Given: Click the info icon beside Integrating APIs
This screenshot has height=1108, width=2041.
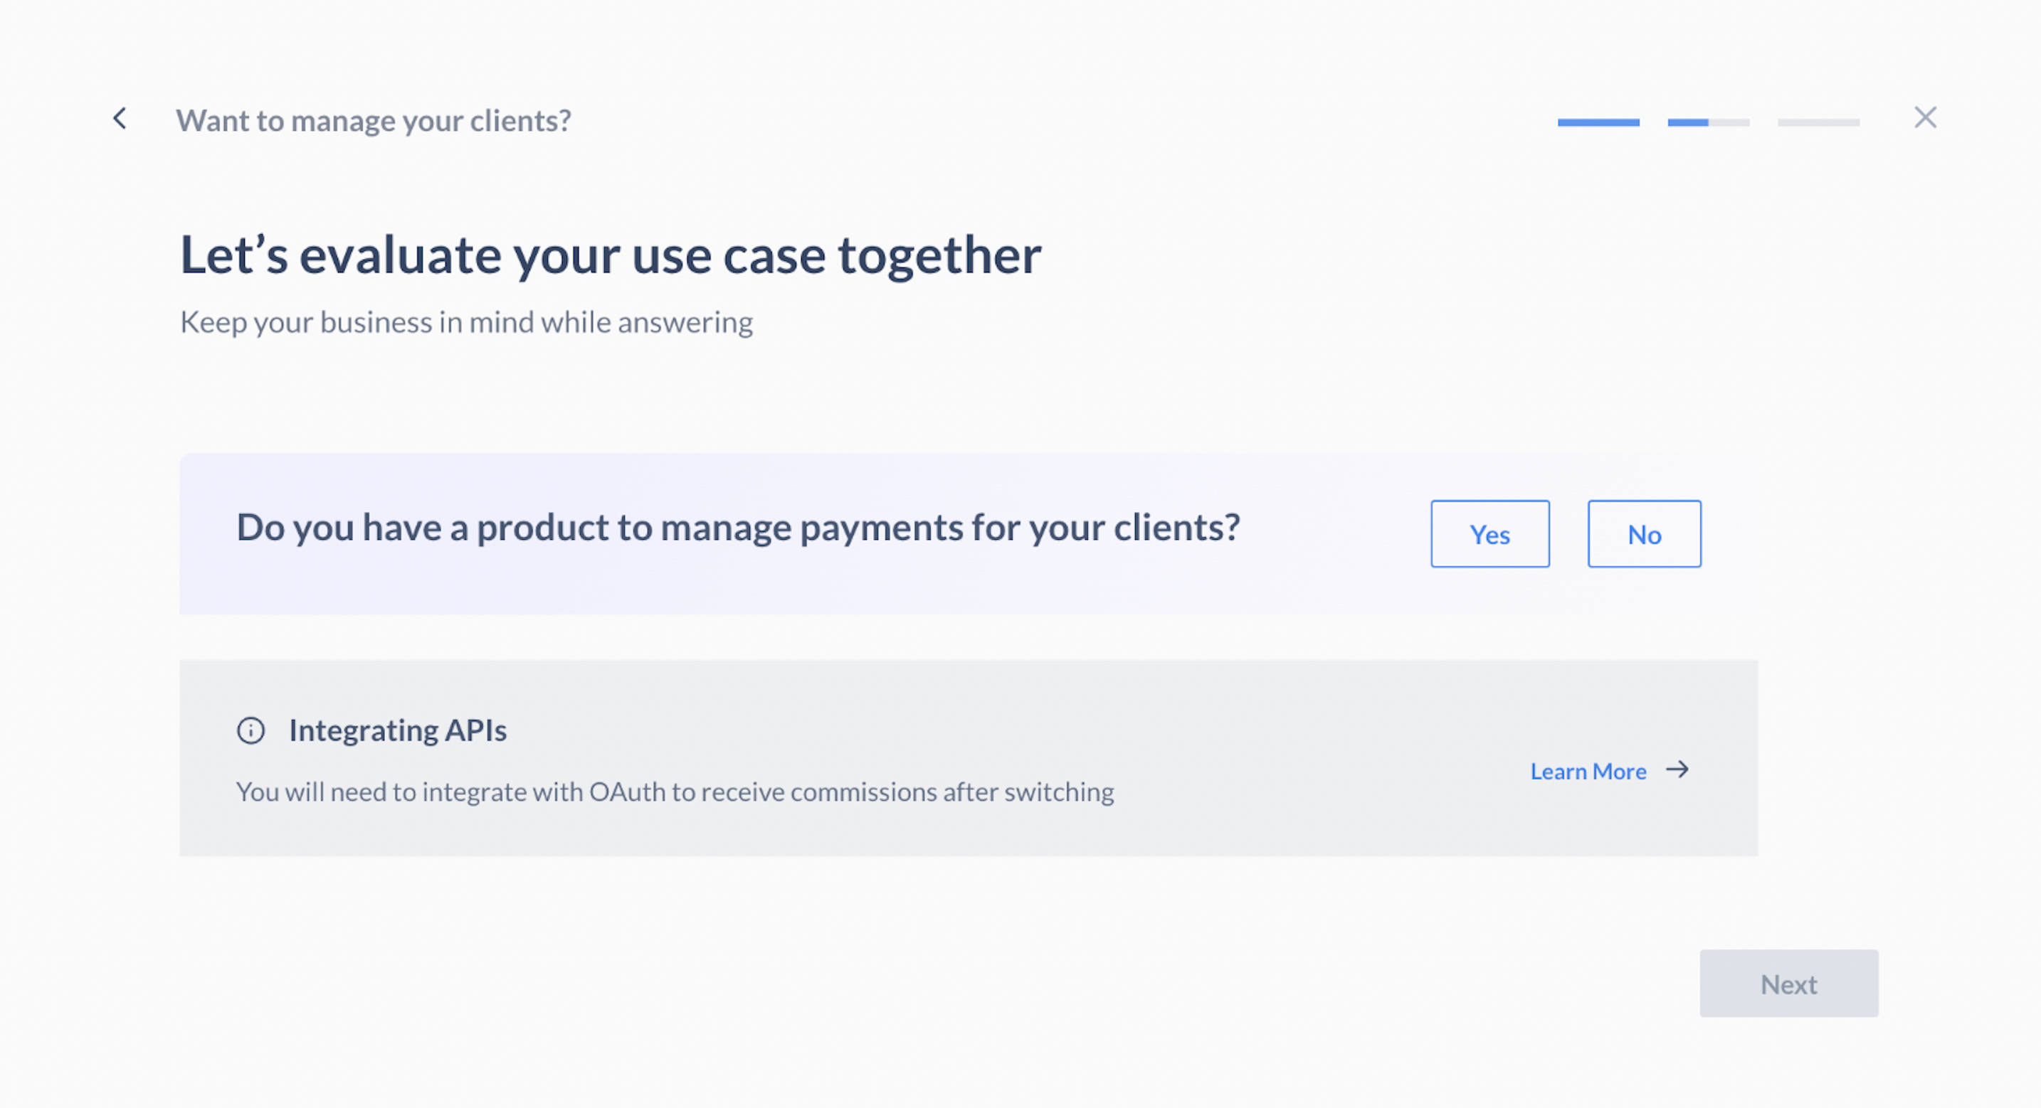Looking at the screenshot, I should 251,730.
